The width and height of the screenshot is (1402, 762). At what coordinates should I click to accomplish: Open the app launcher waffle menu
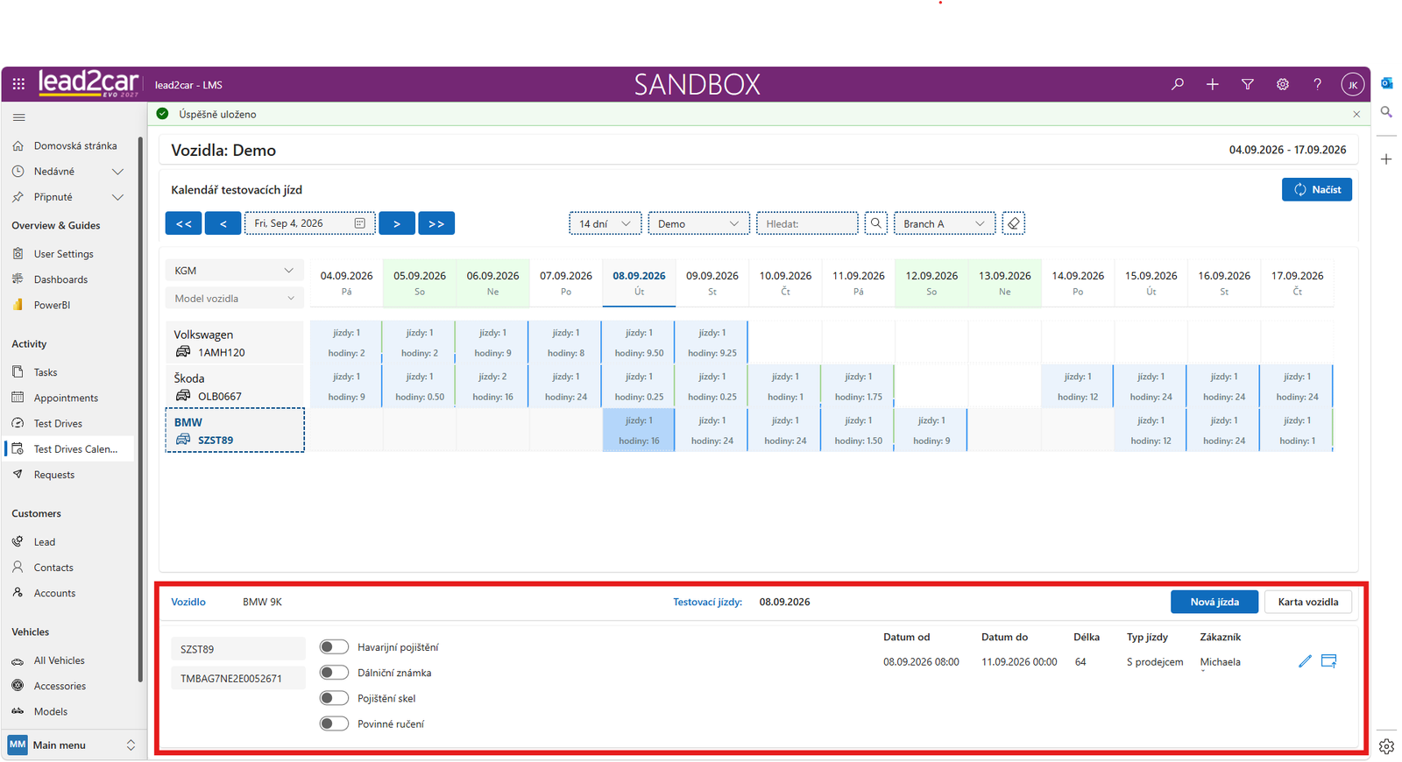18,84
